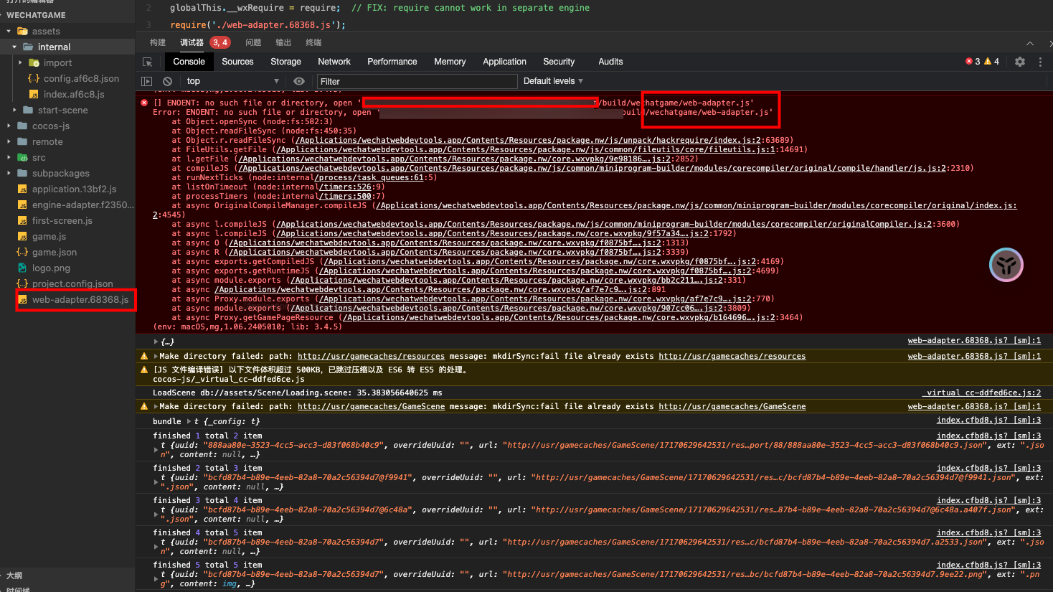Collapse the assets folder
Image resolution: width=1053 pixels, height=592 pixels.
9,32
